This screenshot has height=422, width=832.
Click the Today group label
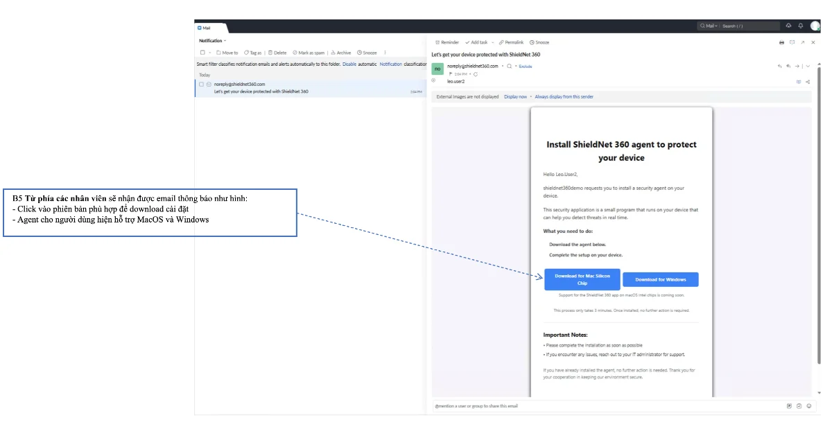[x=205, y=75]
